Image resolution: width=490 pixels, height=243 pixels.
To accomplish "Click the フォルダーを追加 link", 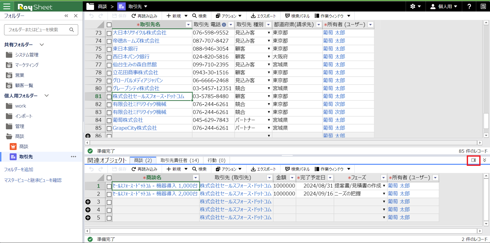I will point(19,169).
